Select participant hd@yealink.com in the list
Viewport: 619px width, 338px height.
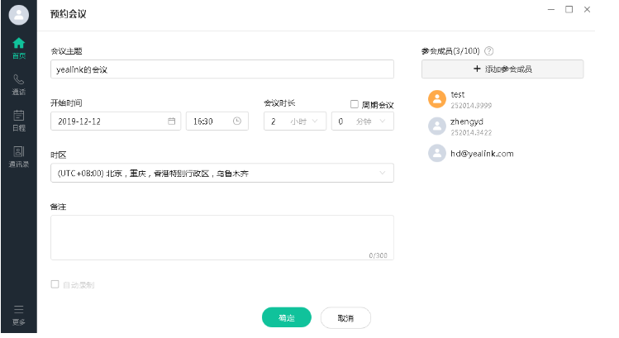point(481,153)
